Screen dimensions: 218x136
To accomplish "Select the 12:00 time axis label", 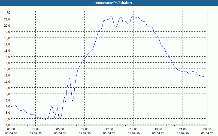I will click(109, 129).
